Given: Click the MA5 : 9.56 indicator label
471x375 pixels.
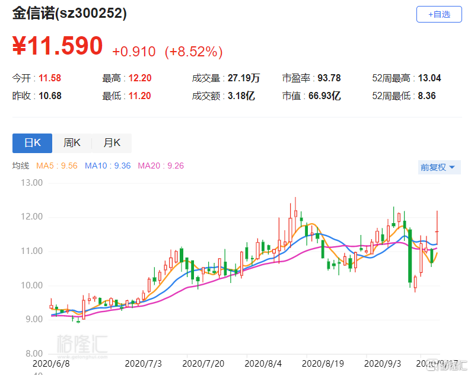Looking at the screenshot, I should click(x=57, y=166).
